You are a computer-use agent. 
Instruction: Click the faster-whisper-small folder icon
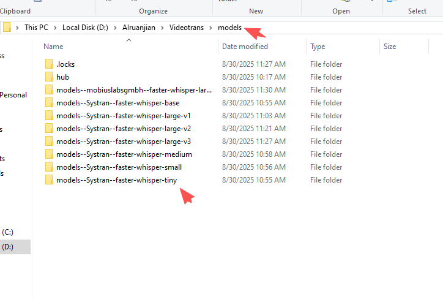[x=49, y=167]
